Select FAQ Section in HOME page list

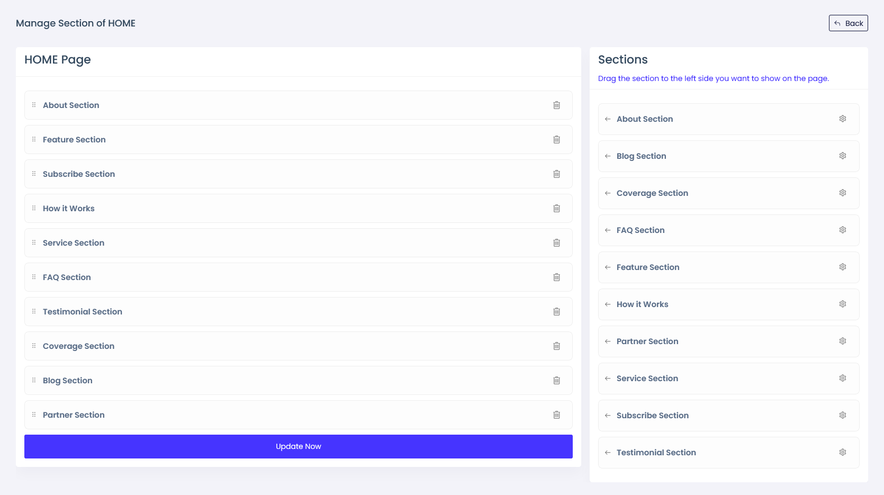(67, 277)
